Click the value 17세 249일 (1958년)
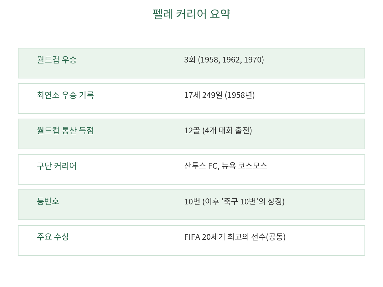This screenshot has width=383, height=287. point(220,95)
